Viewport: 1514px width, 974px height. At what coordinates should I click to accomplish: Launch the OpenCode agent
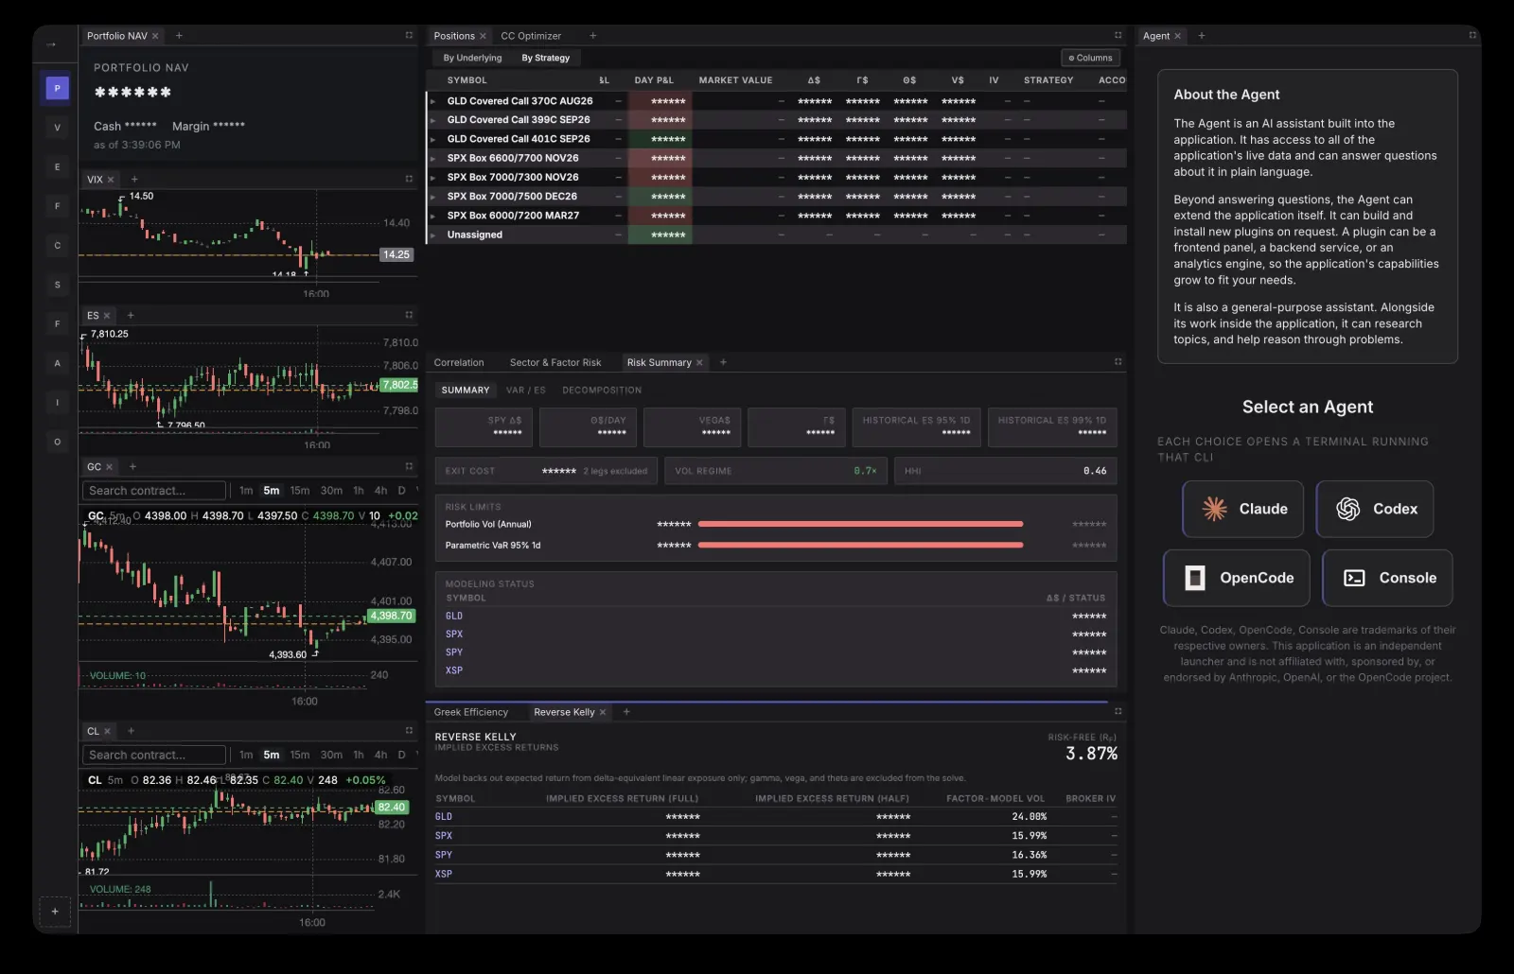[x=1237, y=578]
